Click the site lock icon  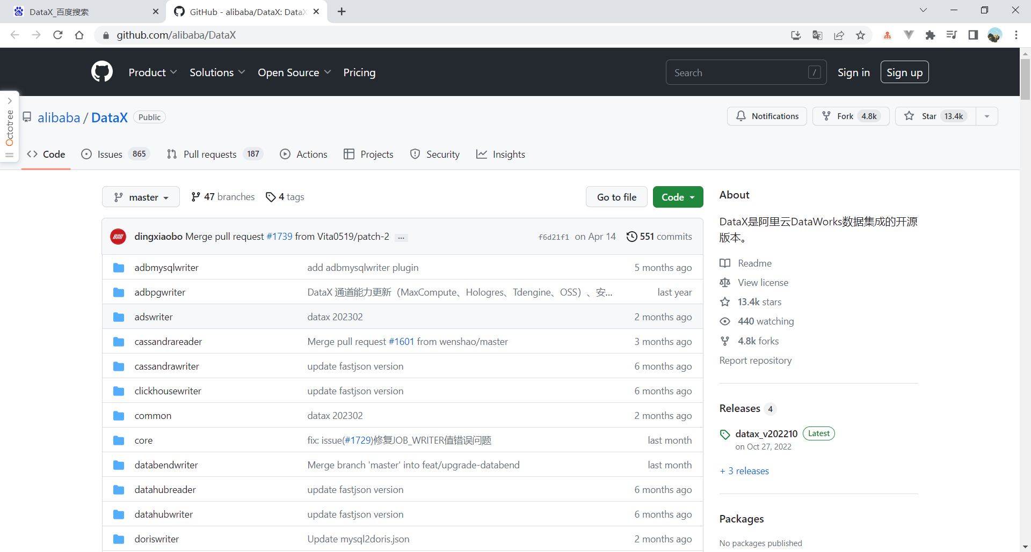point(106,35)
